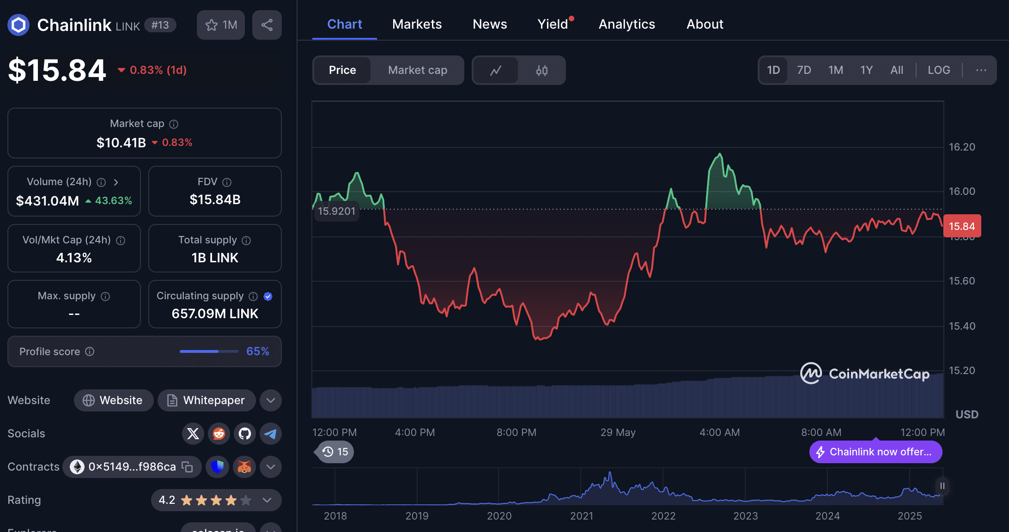
Task: Open the Chart tab
Action: pyautogui.click(x=345, y=24)
